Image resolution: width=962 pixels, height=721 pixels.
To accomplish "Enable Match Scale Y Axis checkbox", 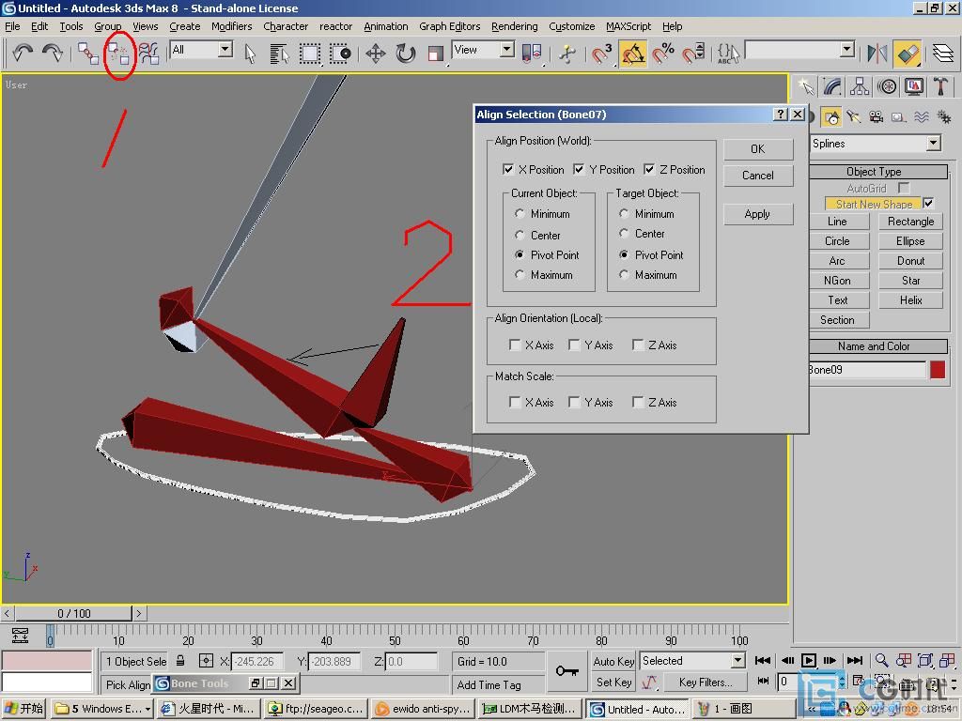I will click(x=574, y=402).
